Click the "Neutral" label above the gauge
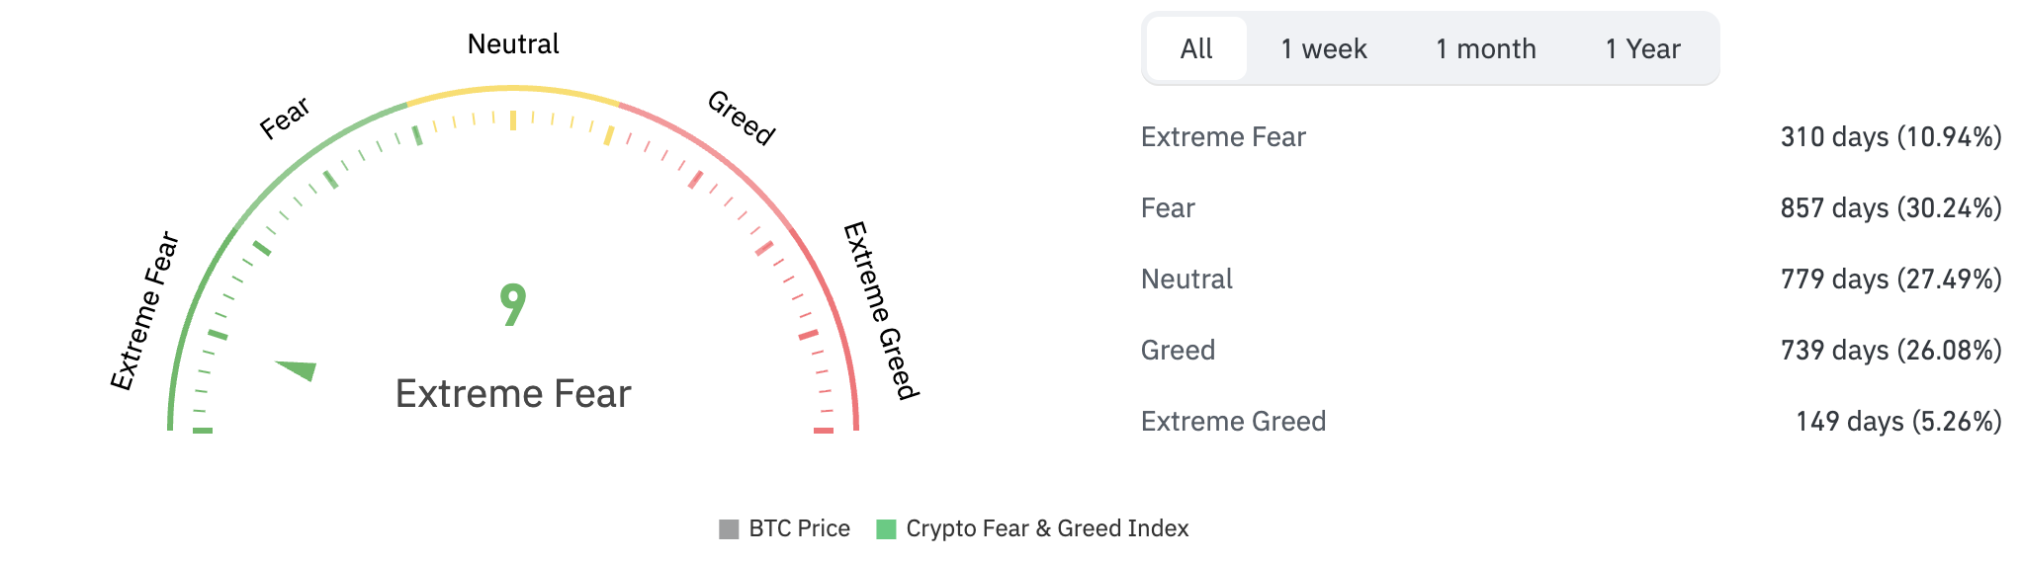Viewport: 2021px width, 561px height. [513, 44]
